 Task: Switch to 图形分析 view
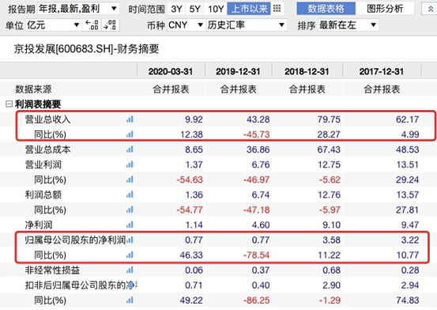[x=385, y=9]
